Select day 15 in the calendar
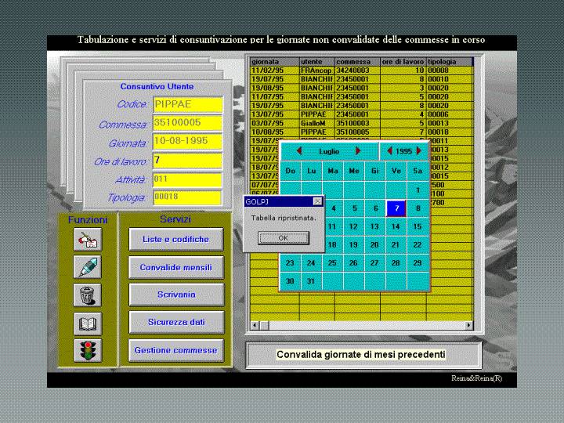The height and width of the screenshot is (423, 564). tap(418, 226)
